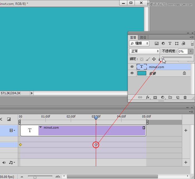
Task: Click the opacity dropdown arrow
Action: tap(191, 51)
